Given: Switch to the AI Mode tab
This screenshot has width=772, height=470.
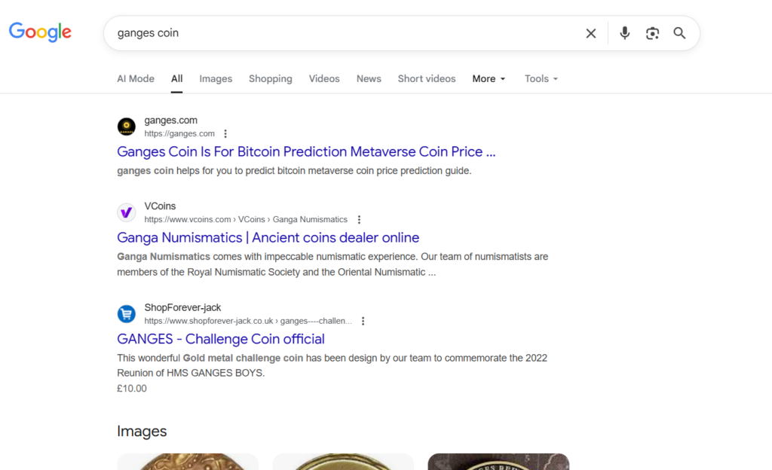Looking at the screenshot, I should 136,79.
